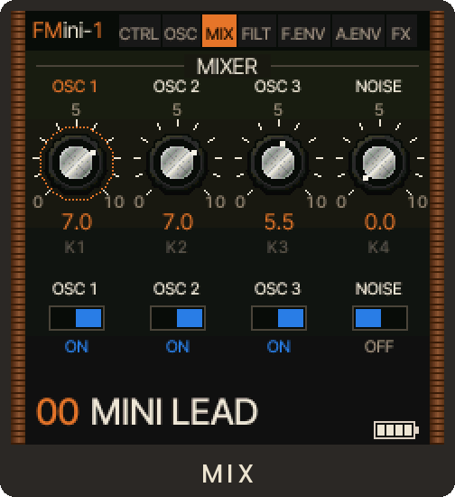Click the FMini-1 logo
Screen dimensions: 455x497
(x=67, y=31)
